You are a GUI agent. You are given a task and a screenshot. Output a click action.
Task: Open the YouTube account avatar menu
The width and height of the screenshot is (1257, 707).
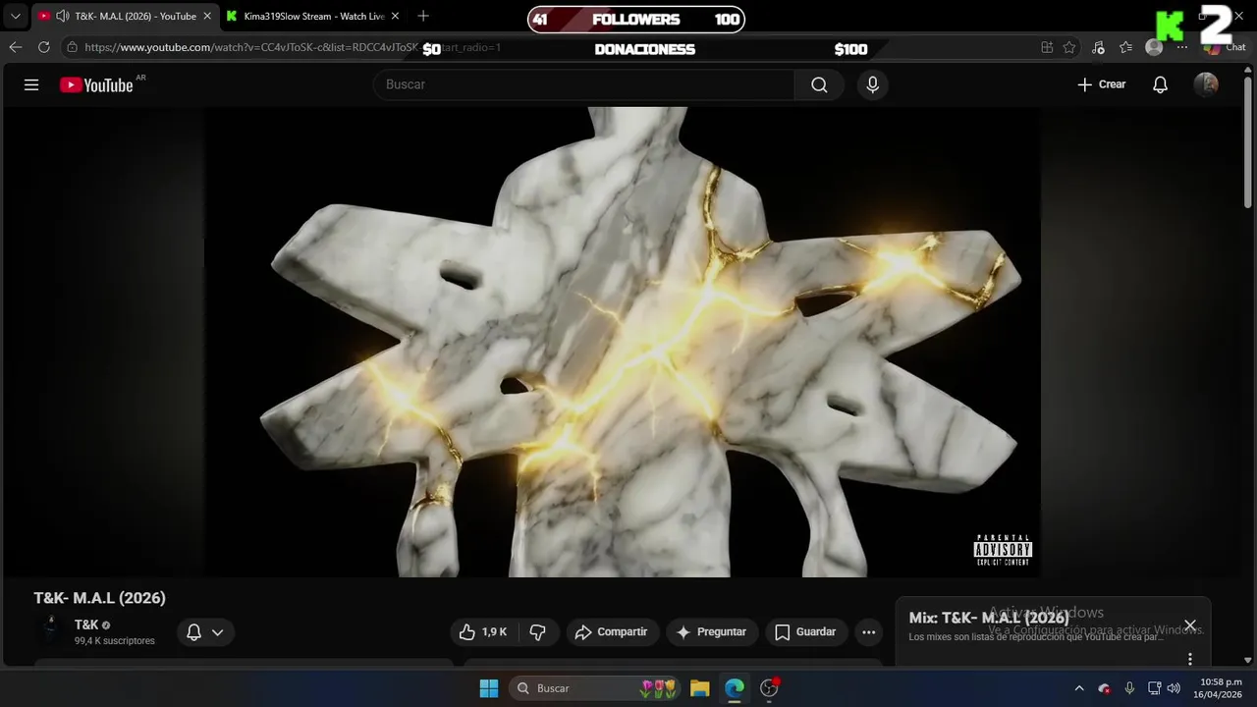[x=1206, y=84]
